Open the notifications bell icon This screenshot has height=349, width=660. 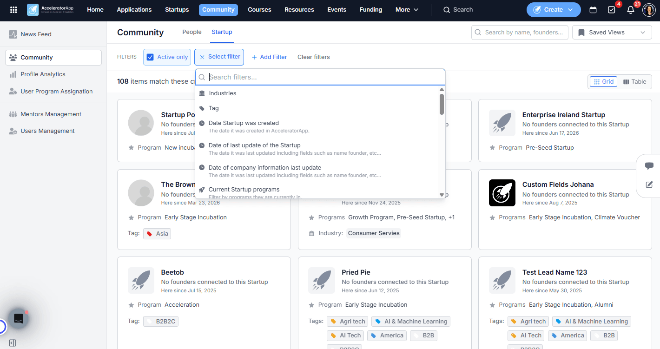[x=631, y=10]
